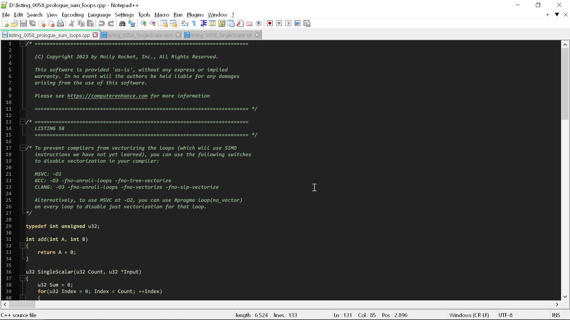Open the Replace dialog icon

tap(132, 23)
